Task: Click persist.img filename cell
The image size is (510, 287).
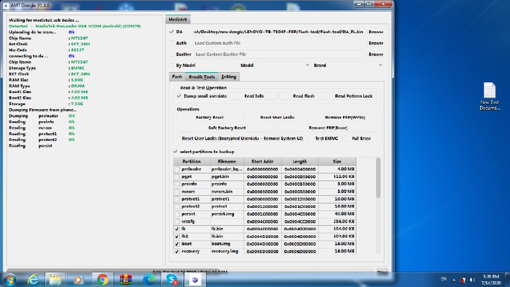Action: point(227,214)
